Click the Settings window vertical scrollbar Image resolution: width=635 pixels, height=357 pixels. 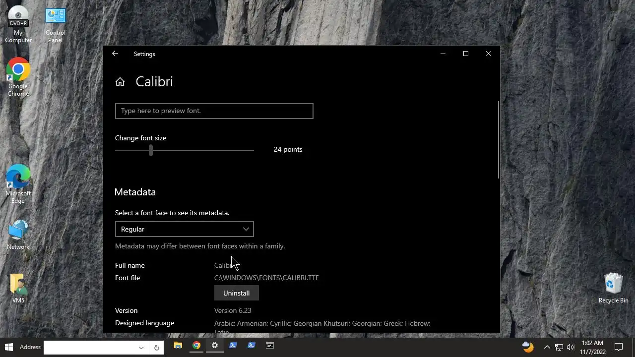tap(498, 140)
